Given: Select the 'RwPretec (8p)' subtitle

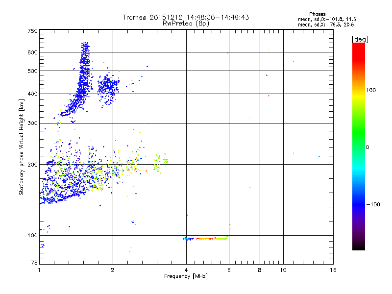Looking at the screenshot, I should click(186, 24).
